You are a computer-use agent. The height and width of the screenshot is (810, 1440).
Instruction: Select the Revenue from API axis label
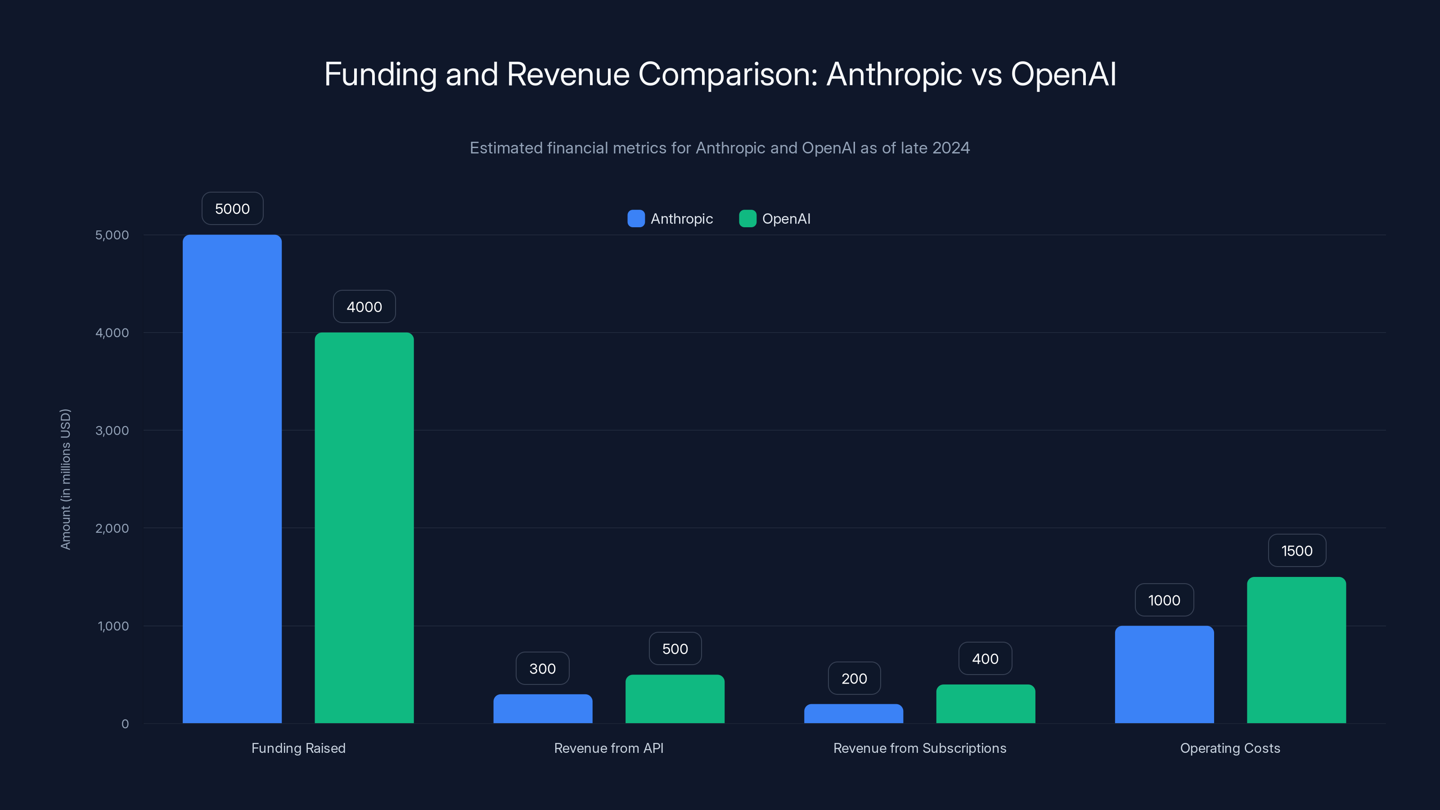click(609, 748)
